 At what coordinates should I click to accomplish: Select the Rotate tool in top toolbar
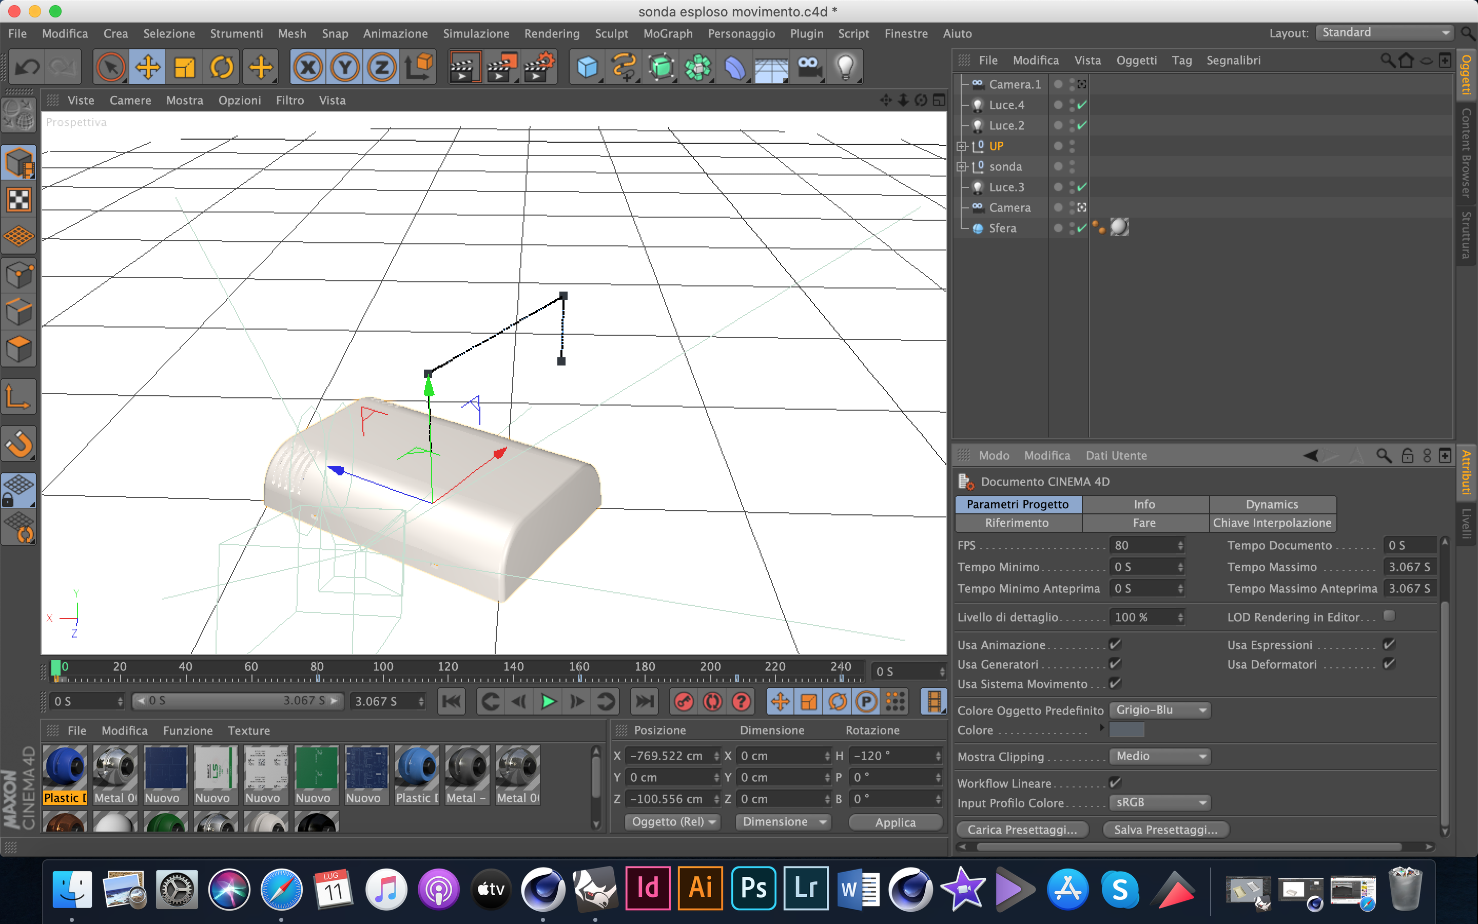pyautogui.click(x=222, y=67)
